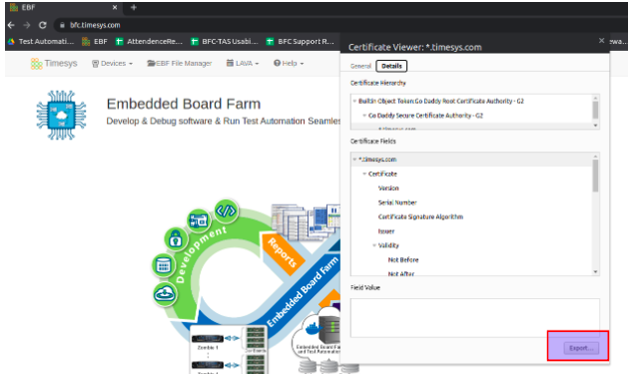Collapse Go Daddy Secure Certificate Authority expander
Screen dimensions: 633x376
coord(364,116)
